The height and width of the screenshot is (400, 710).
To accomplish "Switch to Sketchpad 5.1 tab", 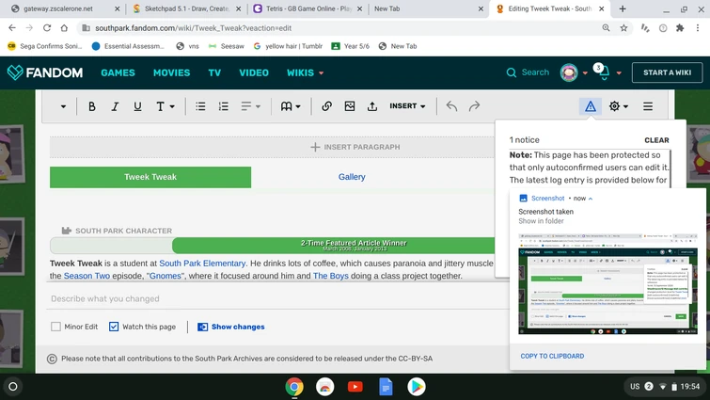I will pos(187,8).
